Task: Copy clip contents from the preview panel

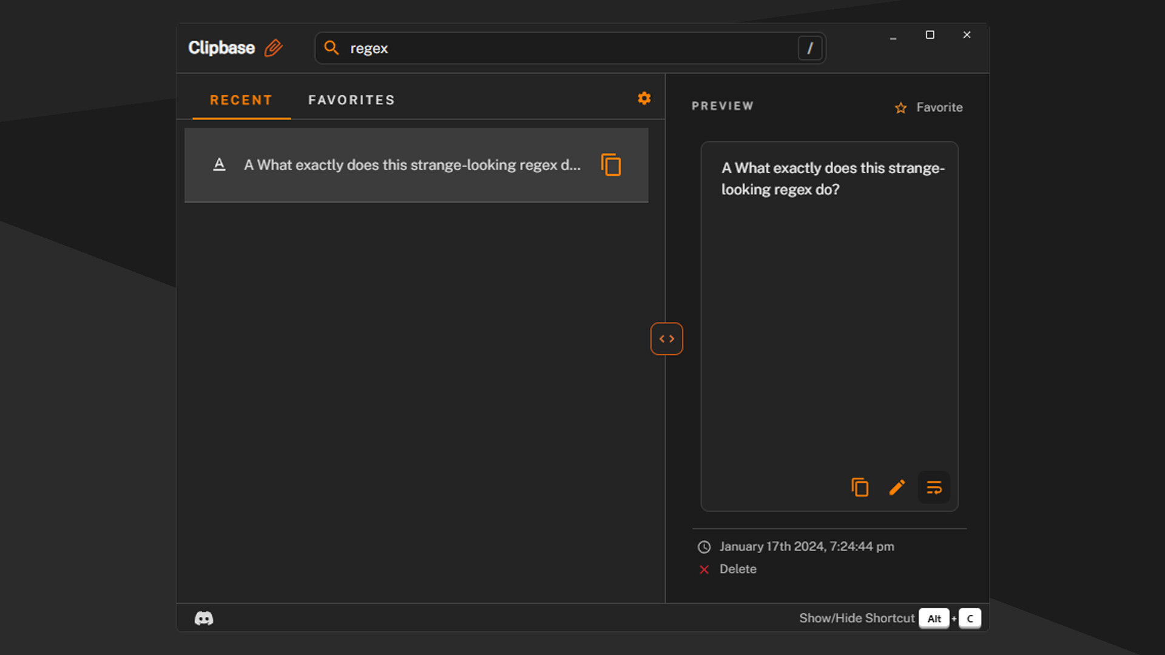Action: pyautogui.click(x=860, y=487)
